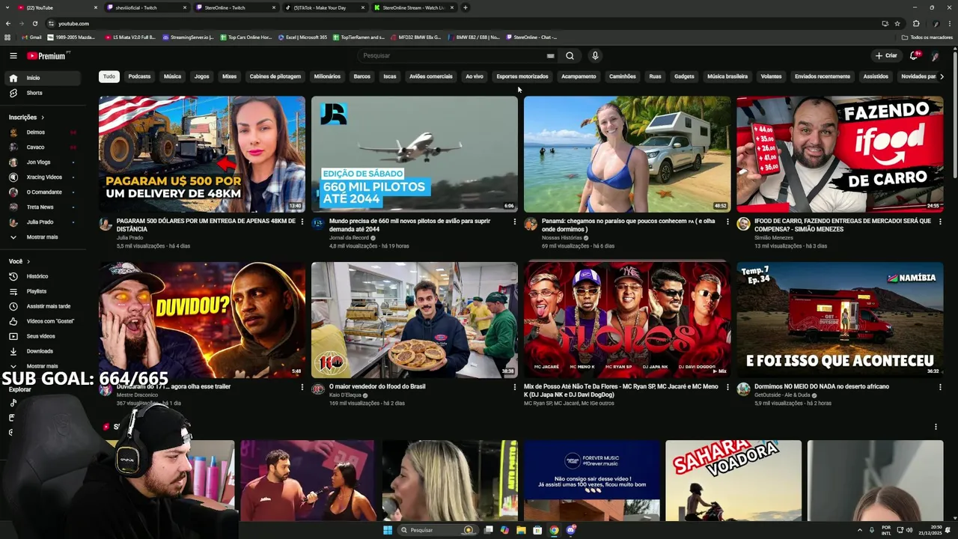Expand the Inscrições section arrow

pyautogui.click(x=43, y=118)
